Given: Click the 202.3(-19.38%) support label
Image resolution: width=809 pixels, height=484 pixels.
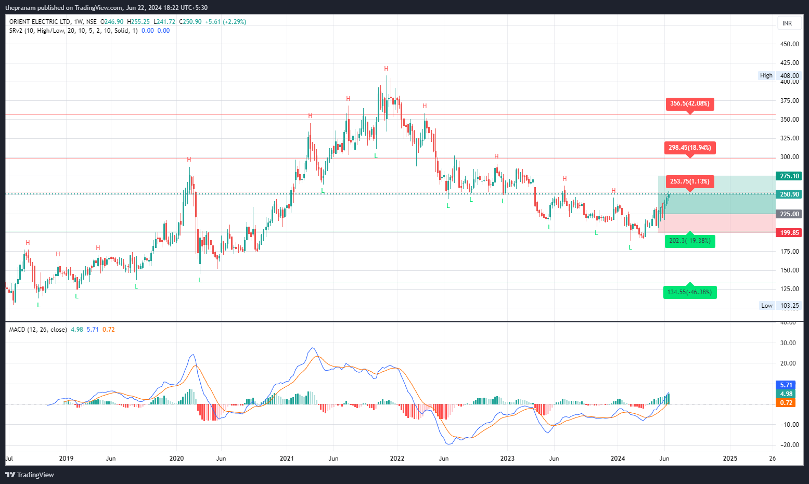Looking at the screenshot, I should click(x=690, y=241).
